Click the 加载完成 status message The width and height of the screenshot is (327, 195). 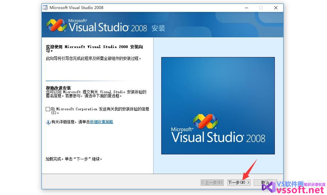pyautogui.click(x=74, y=159)
